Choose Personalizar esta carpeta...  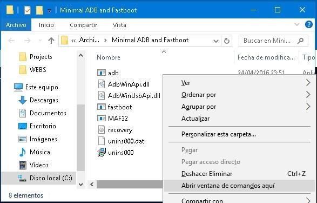tap(240, 134)
